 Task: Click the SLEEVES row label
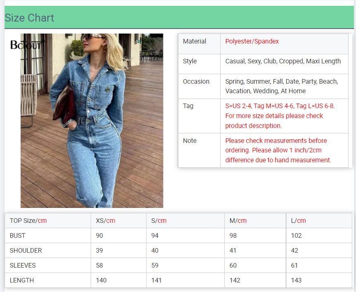click(23, 265)
